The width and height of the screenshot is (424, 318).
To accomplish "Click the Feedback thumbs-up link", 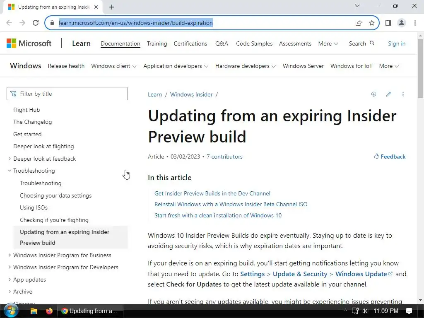I will [x=390, y=156].
